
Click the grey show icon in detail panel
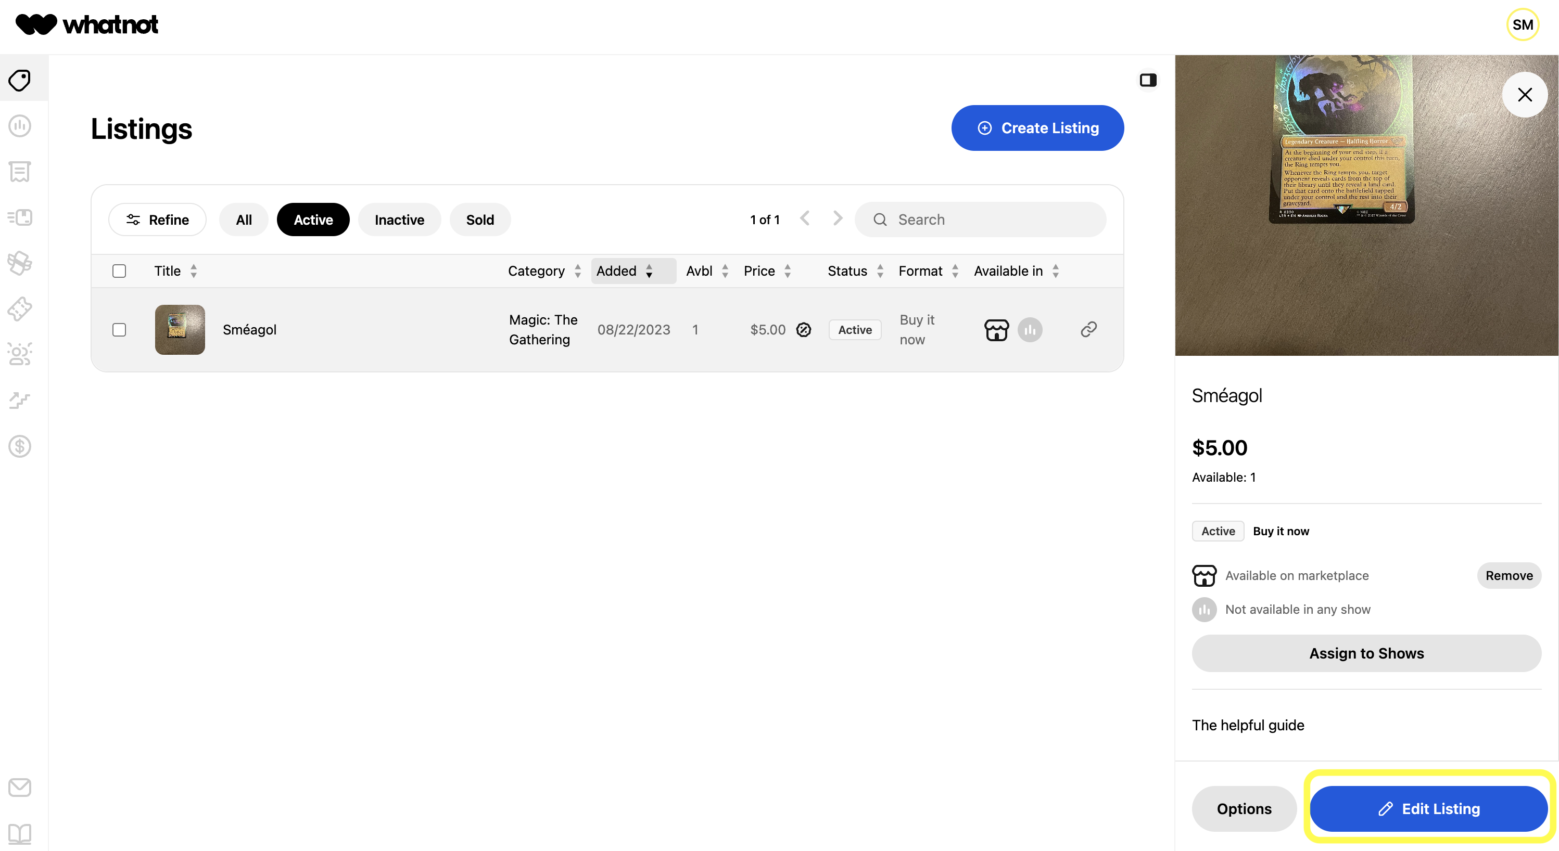click(x=1204, y=609)
